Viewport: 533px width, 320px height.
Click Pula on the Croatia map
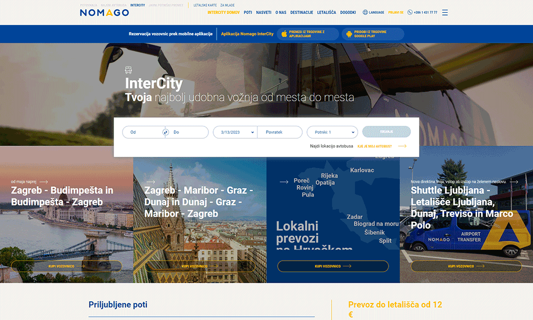pos(308,195)
